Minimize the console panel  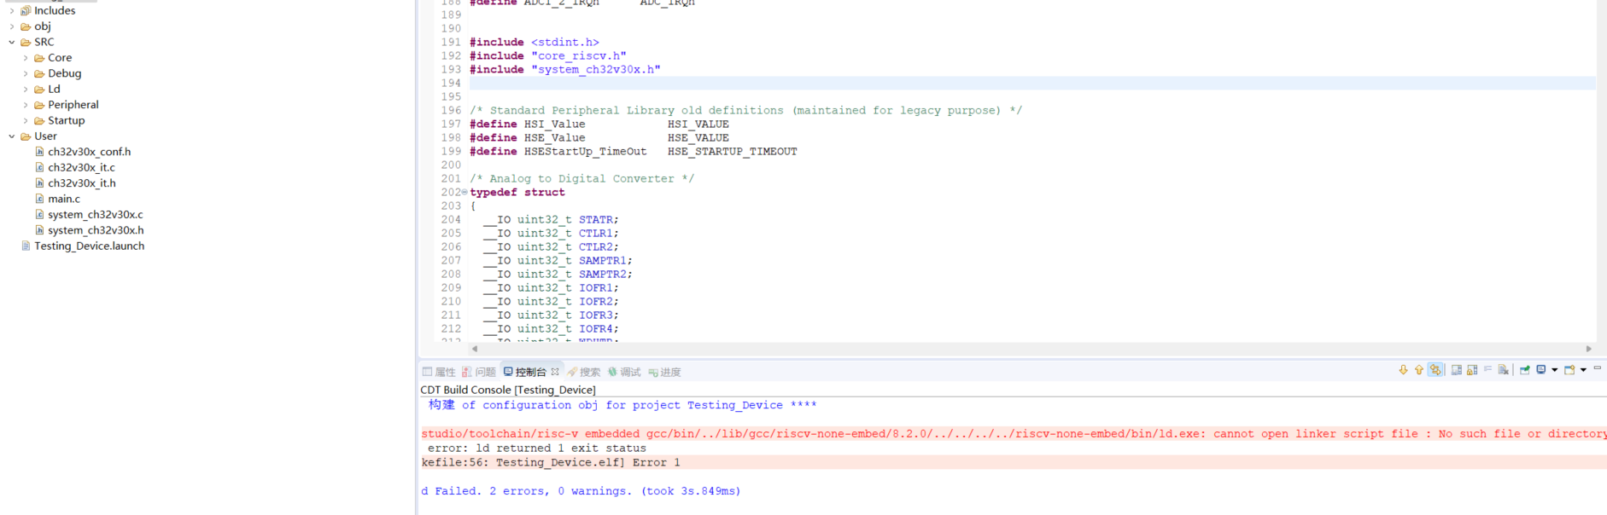click(1598, 368)
